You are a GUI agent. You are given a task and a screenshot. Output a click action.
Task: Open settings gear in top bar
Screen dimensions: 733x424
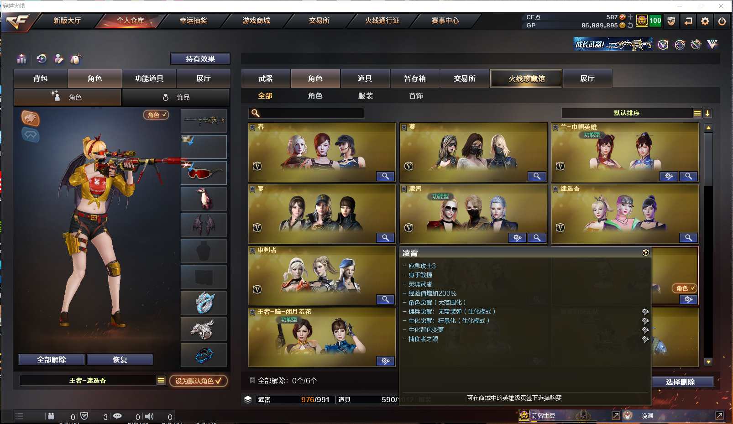pyautogui.click(x=705, y=21)
